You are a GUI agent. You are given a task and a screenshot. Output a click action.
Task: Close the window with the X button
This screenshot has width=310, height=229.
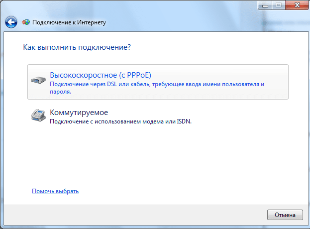[x=297, y=5]
